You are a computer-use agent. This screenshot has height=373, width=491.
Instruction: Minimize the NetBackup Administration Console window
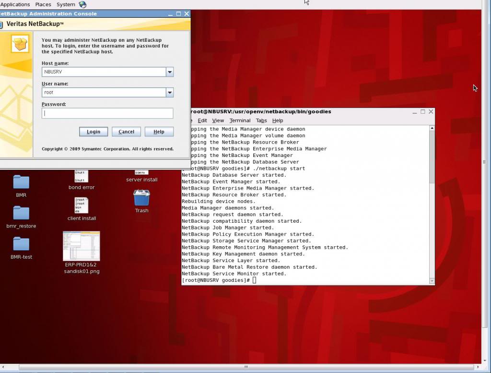pos(170,14)
